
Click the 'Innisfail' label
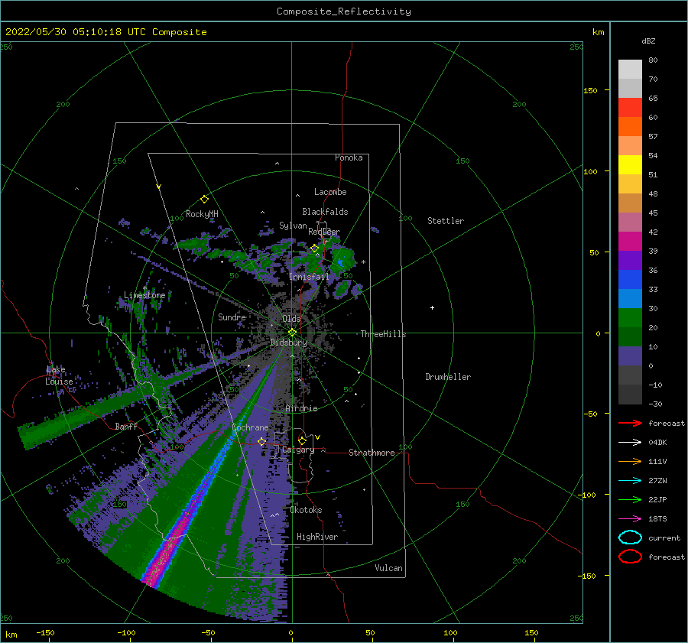(x=309, y=277)
